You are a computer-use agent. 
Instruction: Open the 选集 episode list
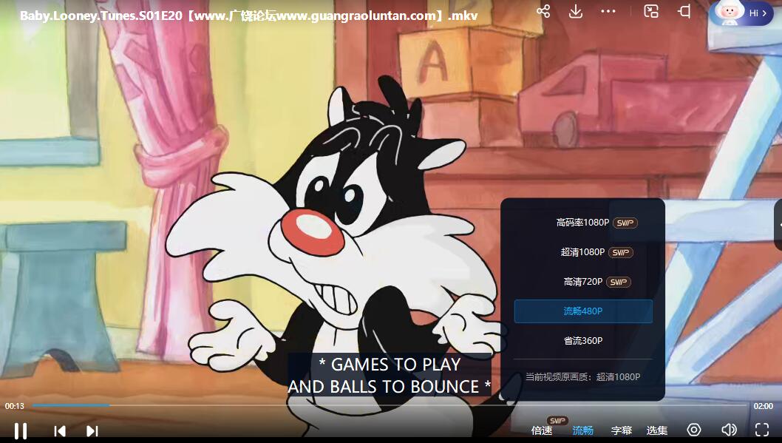[x=657, y=430]
